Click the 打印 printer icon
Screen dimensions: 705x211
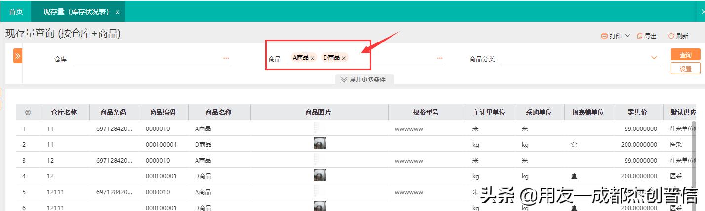point(604,36)
